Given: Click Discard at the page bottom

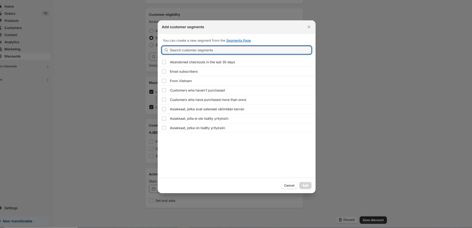Looking at the screenshot, I should click(347, 220).
